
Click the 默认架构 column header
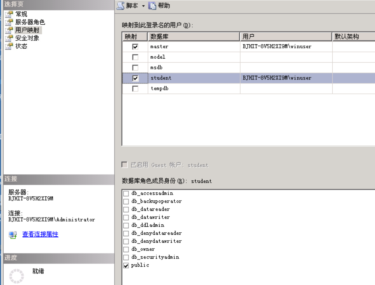[x=354, y=37]
